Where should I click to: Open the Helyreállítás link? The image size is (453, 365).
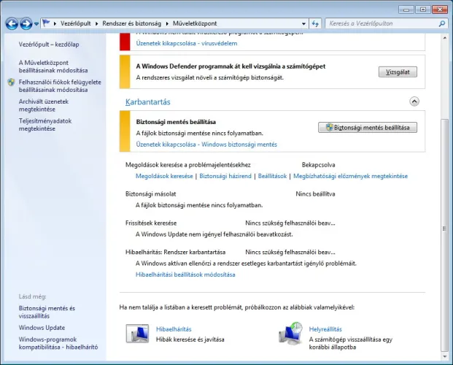325,329
